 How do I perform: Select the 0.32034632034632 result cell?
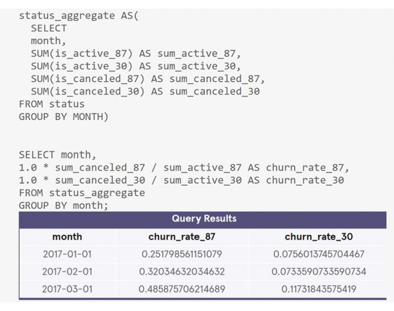(x=182, y=271)
